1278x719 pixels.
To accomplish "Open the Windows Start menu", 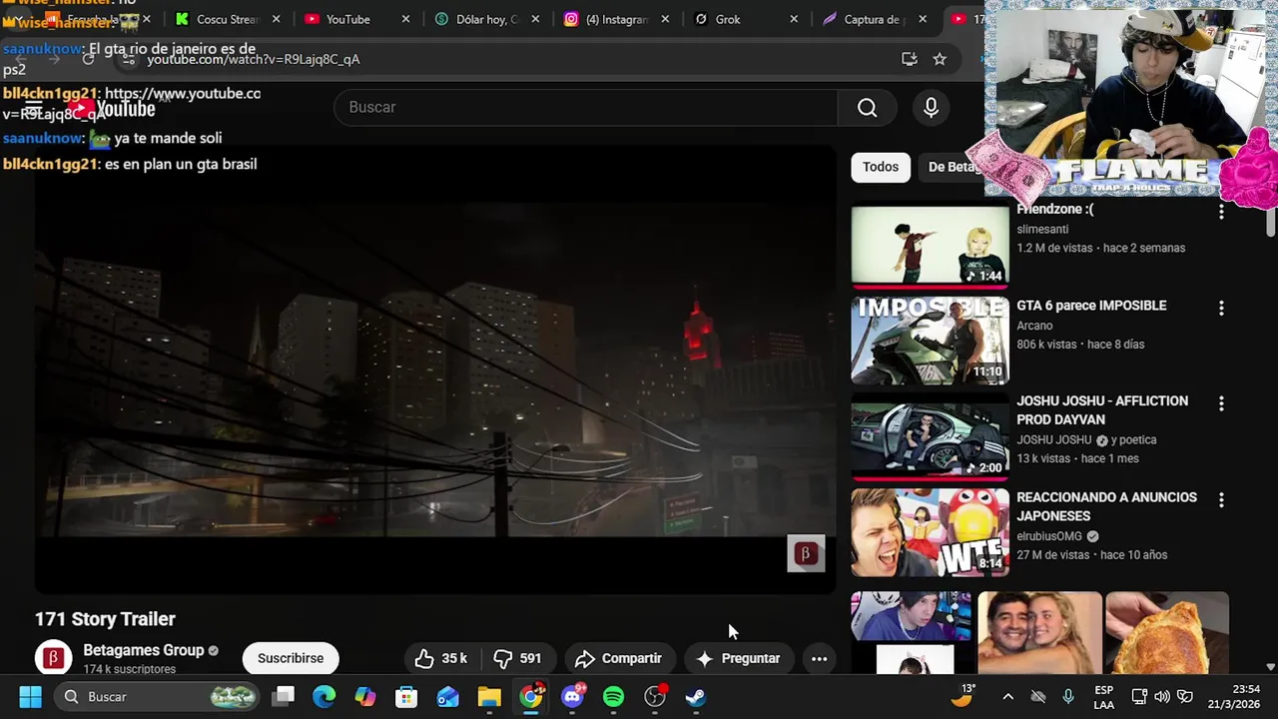I will 30,697.
